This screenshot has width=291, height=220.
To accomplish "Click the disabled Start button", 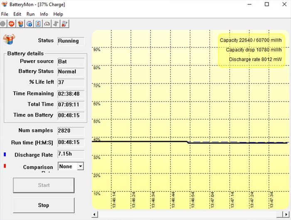I will [44, 185].
